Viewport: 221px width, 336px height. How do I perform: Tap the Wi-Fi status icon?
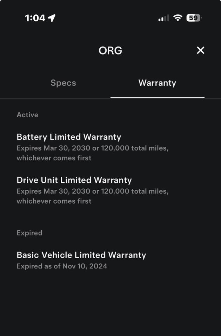point(178,17)
